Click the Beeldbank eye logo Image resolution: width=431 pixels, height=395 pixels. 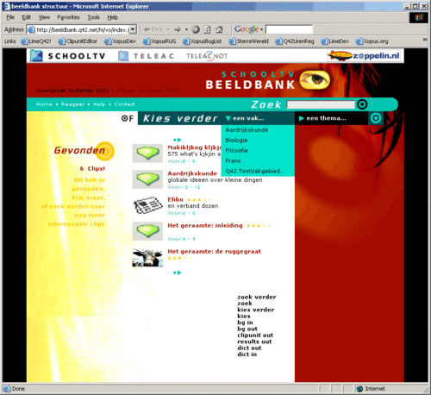pos(315,80)
